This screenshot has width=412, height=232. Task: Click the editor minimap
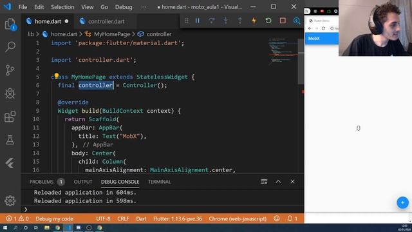283,52
